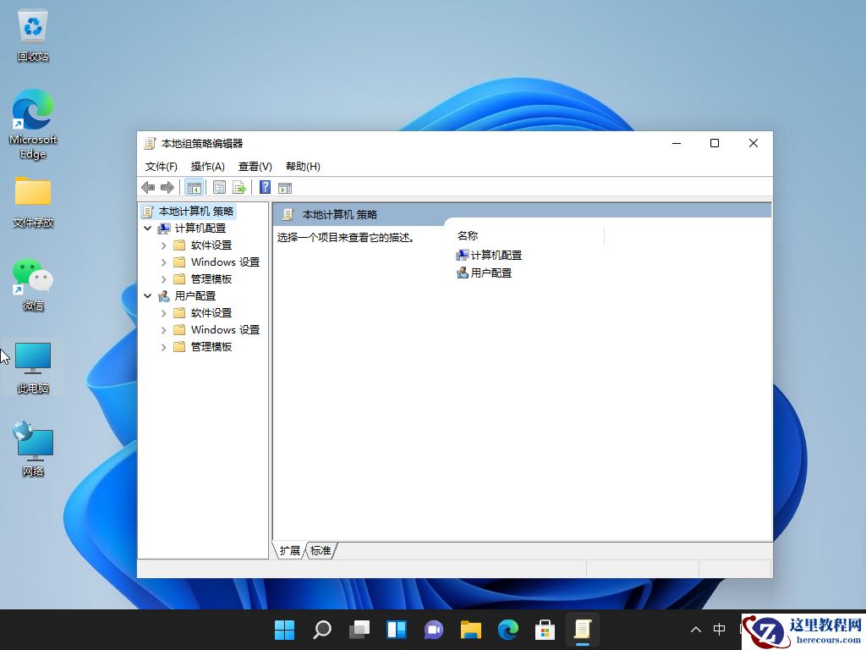Click the export list toolbar icon
This screenshot has width=866, height=650.
(x=238, y=187)
